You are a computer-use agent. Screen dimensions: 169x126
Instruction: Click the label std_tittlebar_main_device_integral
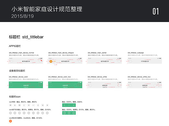pyautogui.click(x=61, y=53)
